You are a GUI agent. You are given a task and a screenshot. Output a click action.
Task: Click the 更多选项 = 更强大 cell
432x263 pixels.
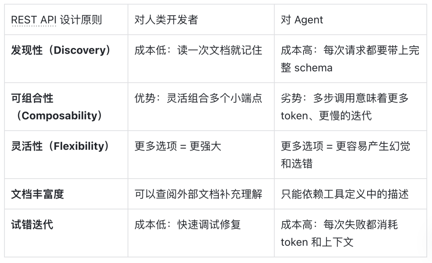click(x=178, y=146)
